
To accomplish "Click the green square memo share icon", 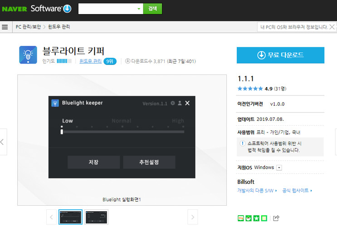I will pyautogui.click(x=264, y=218).
